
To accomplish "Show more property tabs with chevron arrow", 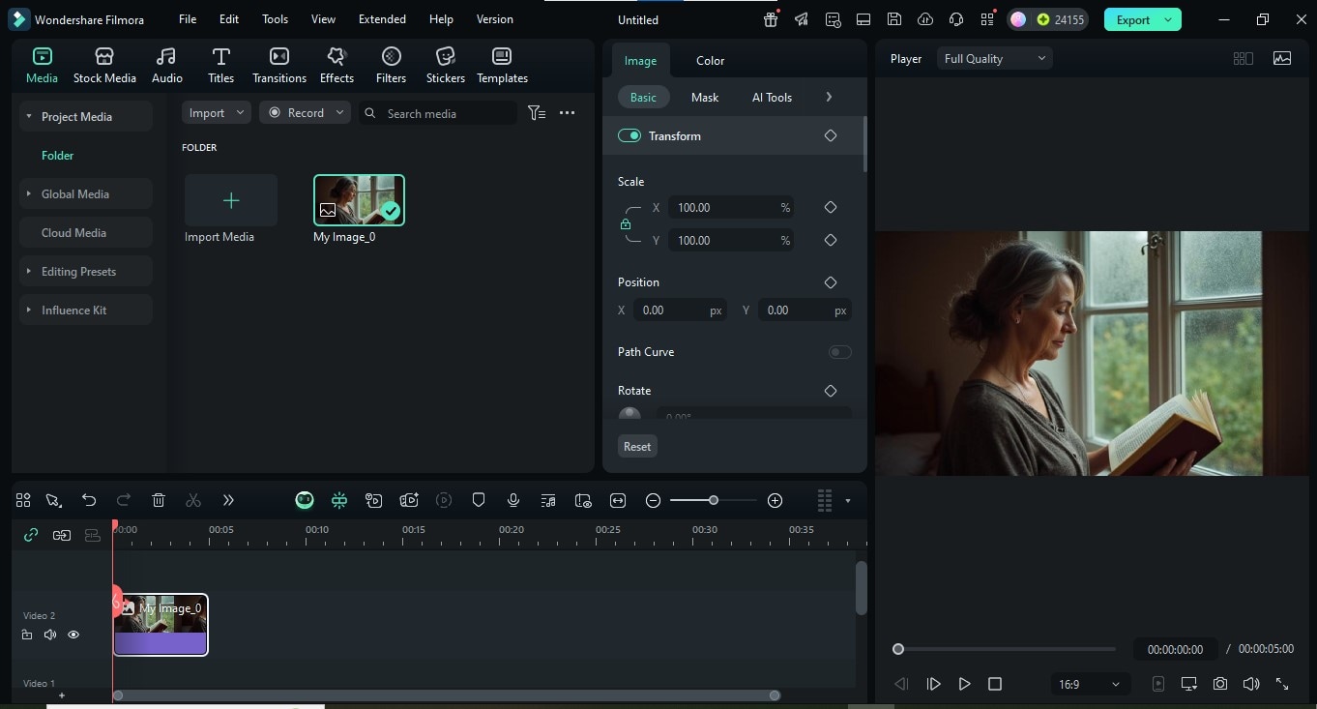I will [829, 97].
